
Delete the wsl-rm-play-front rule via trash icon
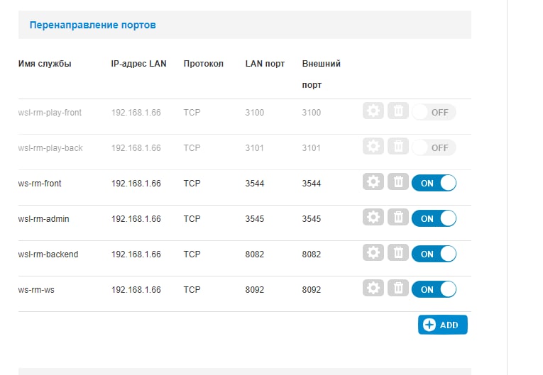pyautogui.click(x=398, y=111)
